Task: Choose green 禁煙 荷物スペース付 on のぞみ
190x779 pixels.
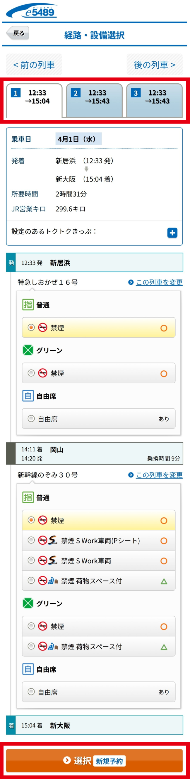Action: click(x=31, y=646)
